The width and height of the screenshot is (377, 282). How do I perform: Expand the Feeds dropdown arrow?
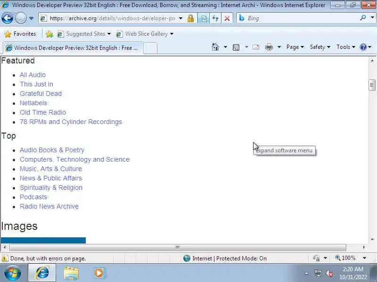point(246,47)
